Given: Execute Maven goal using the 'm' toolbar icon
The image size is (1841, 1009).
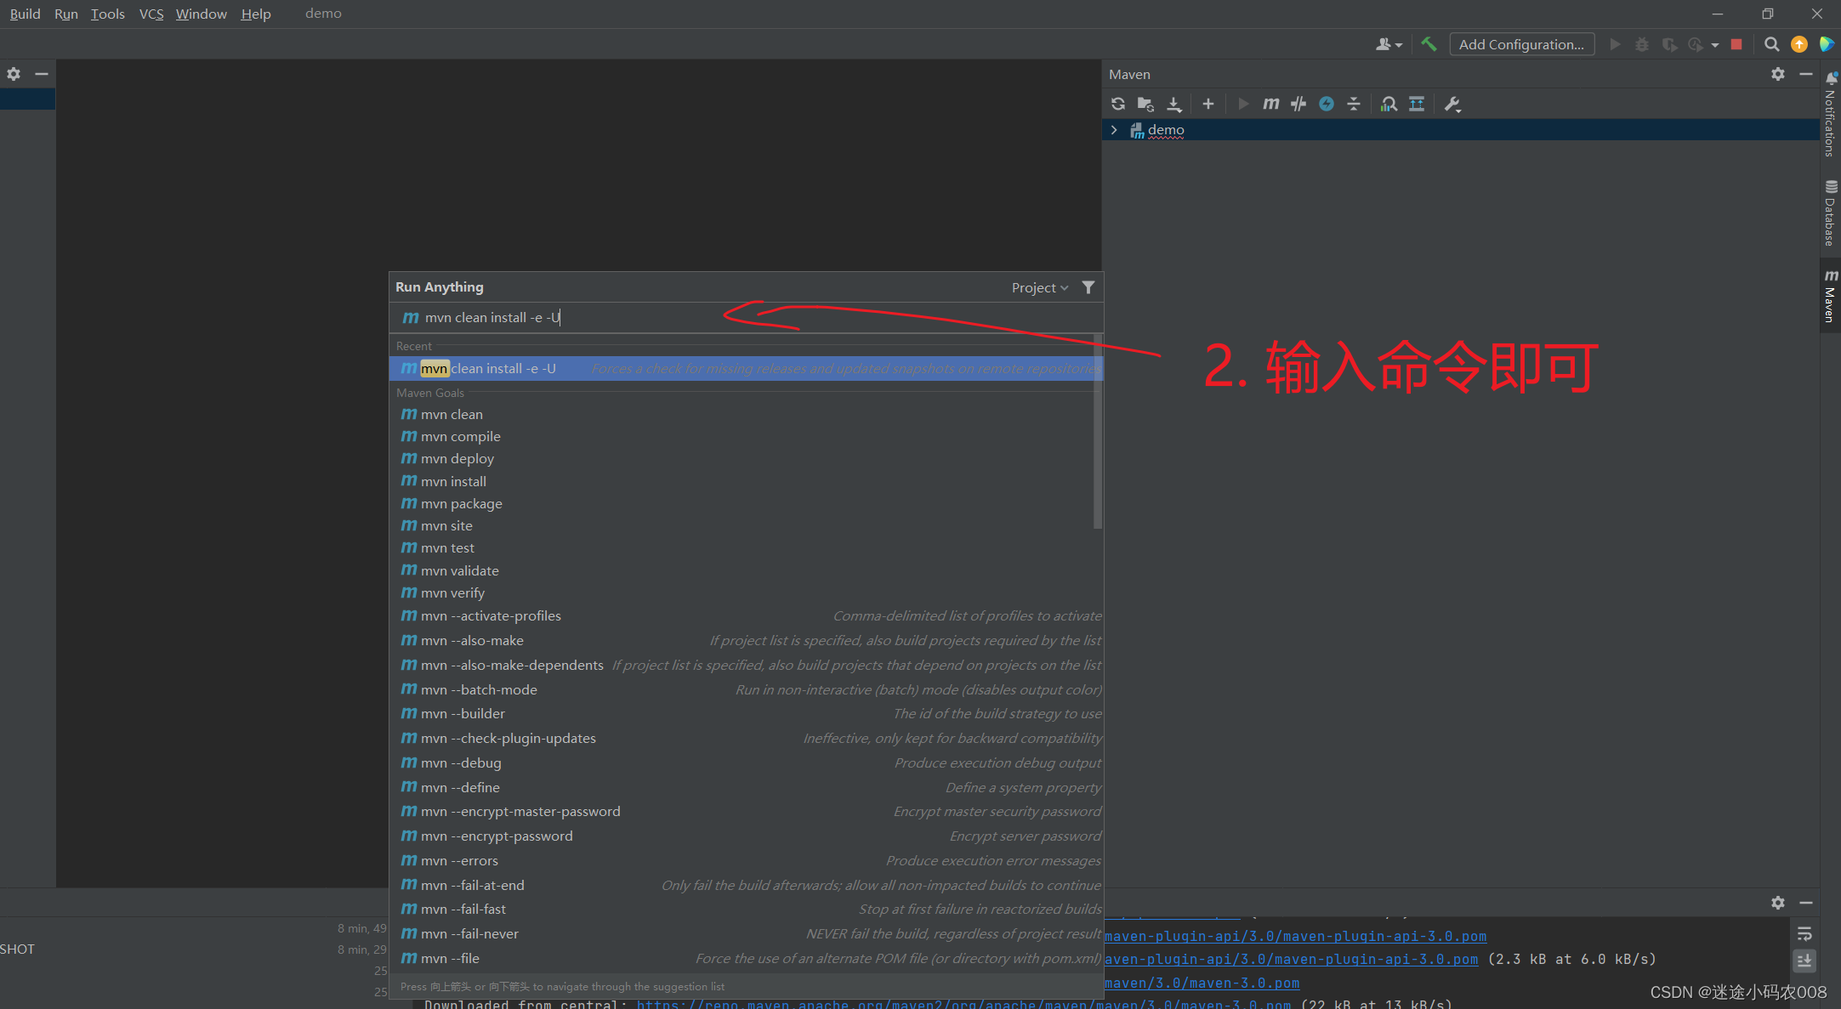Looking at the screenshot, I should coord(1271,104).
